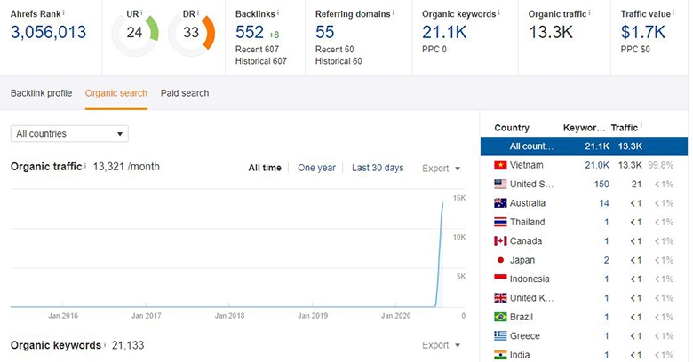Click the DR 33 gauge
693x362 pixels.
[191, 34]
